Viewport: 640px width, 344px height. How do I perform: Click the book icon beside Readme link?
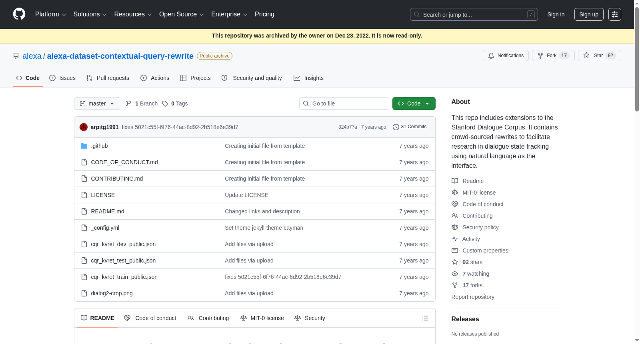455,181
